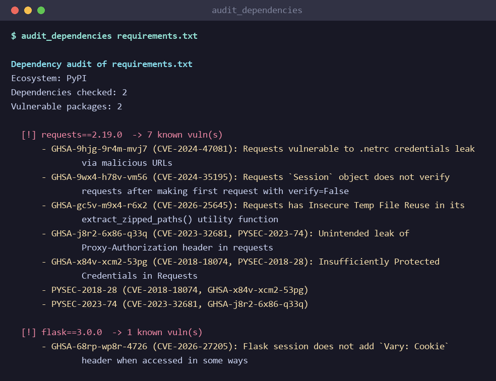Screen dimensions: 496x381
Task: Click 'requests after making first request with verify=False'
Action: pos(215,192)
